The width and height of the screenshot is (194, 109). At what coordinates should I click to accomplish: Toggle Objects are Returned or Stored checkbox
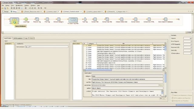coord(172,95)
